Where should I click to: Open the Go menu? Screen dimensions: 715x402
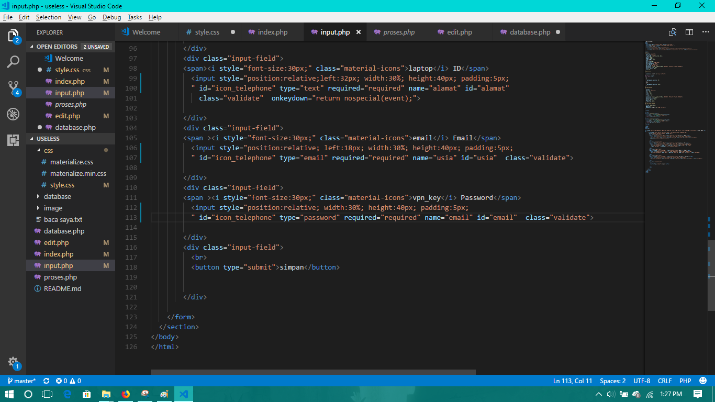[92, 17]
